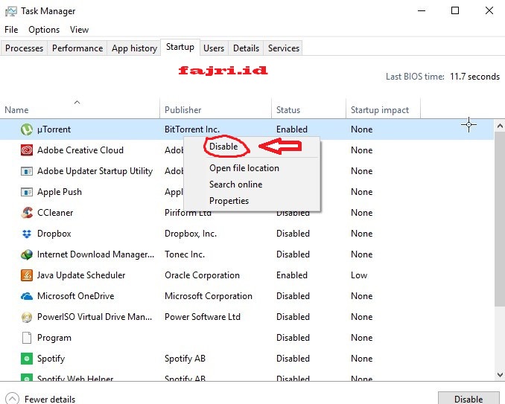Screen dimensions: 505x404
Task: Click the Microsoft OneDrive cloud icon
Action: (27, 296)
